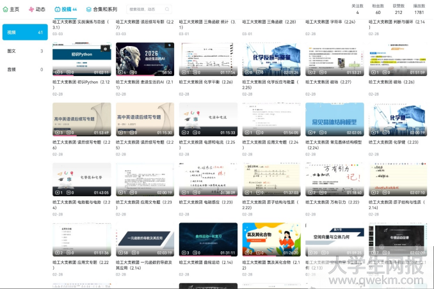Open the 氯及其化合物 video thumbnail

point(271,240)
